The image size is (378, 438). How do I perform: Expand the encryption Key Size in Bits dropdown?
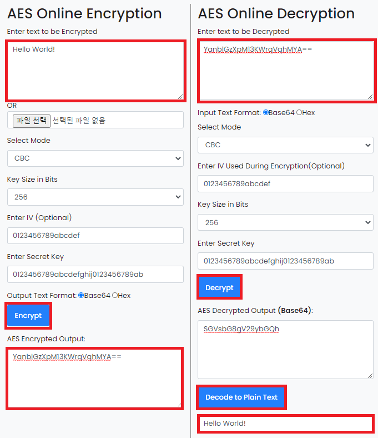[95, 197]
